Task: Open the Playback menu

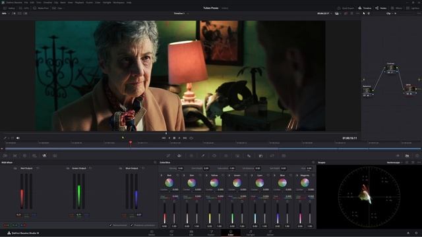Action: tap(79, 3)
